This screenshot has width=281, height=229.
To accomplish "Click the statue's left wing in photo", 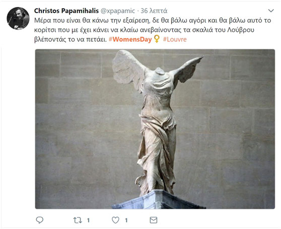I will (127, 69).
